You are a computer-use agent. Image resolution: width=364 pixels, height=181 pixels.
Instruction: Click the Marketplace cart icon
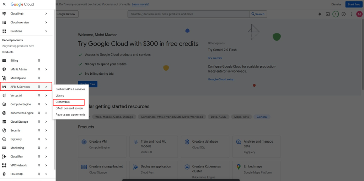click(4, 78)
